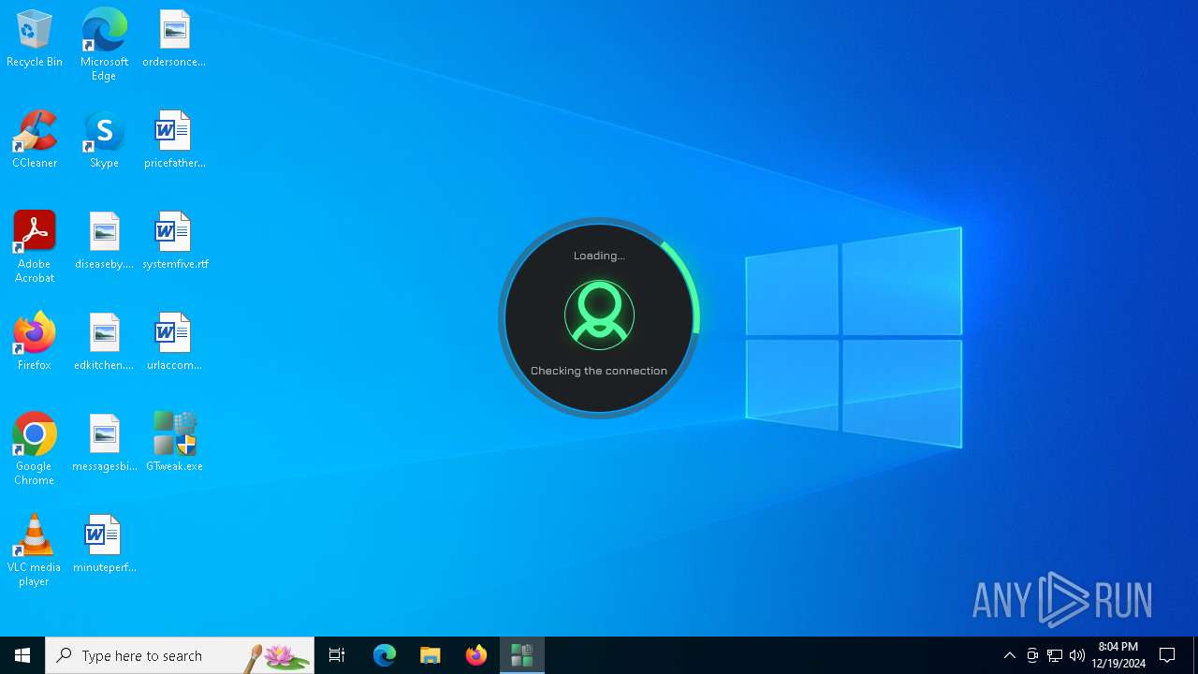Select the edkitchen image file

click(x=104, y=343)
